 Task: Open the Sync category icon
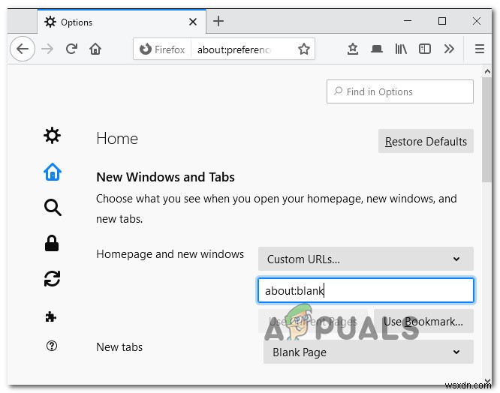click(52, 279)
